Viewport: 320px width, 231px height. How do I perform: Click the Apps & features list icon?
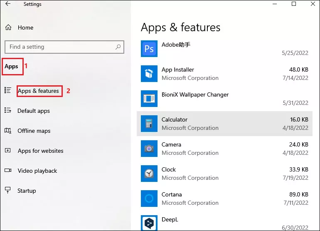coord(8,90)
